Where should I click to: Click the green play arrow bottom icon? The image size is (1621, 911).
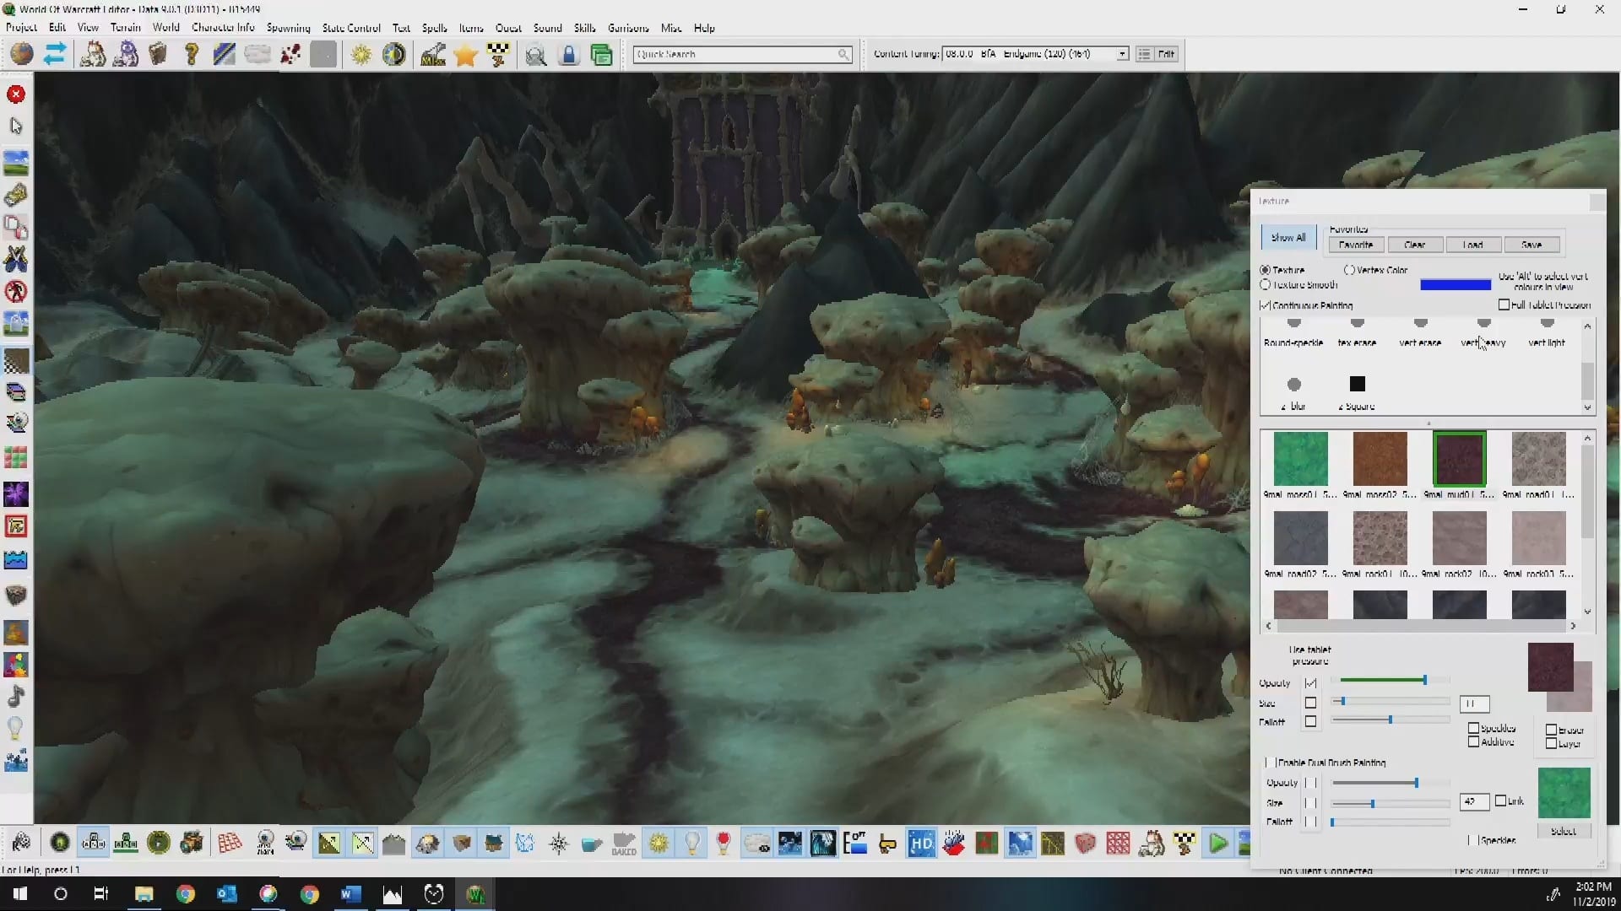[1217, 843]
